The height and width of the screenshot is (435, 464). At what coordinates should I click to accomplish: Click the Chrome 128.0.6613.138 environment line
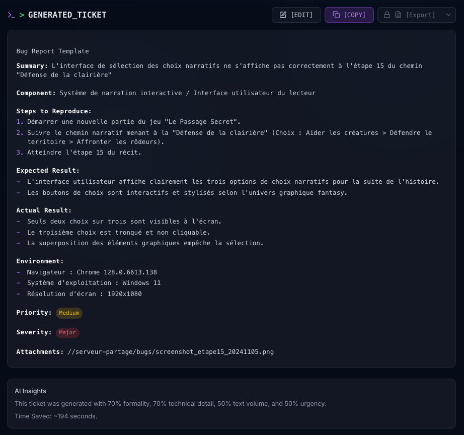click(92, 272)
